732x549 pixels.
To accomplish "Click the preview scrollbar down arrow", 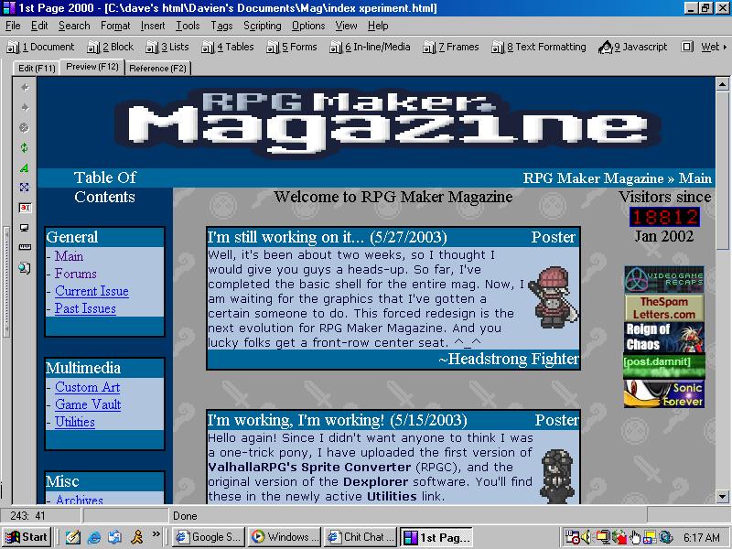I will coord(722,497).
